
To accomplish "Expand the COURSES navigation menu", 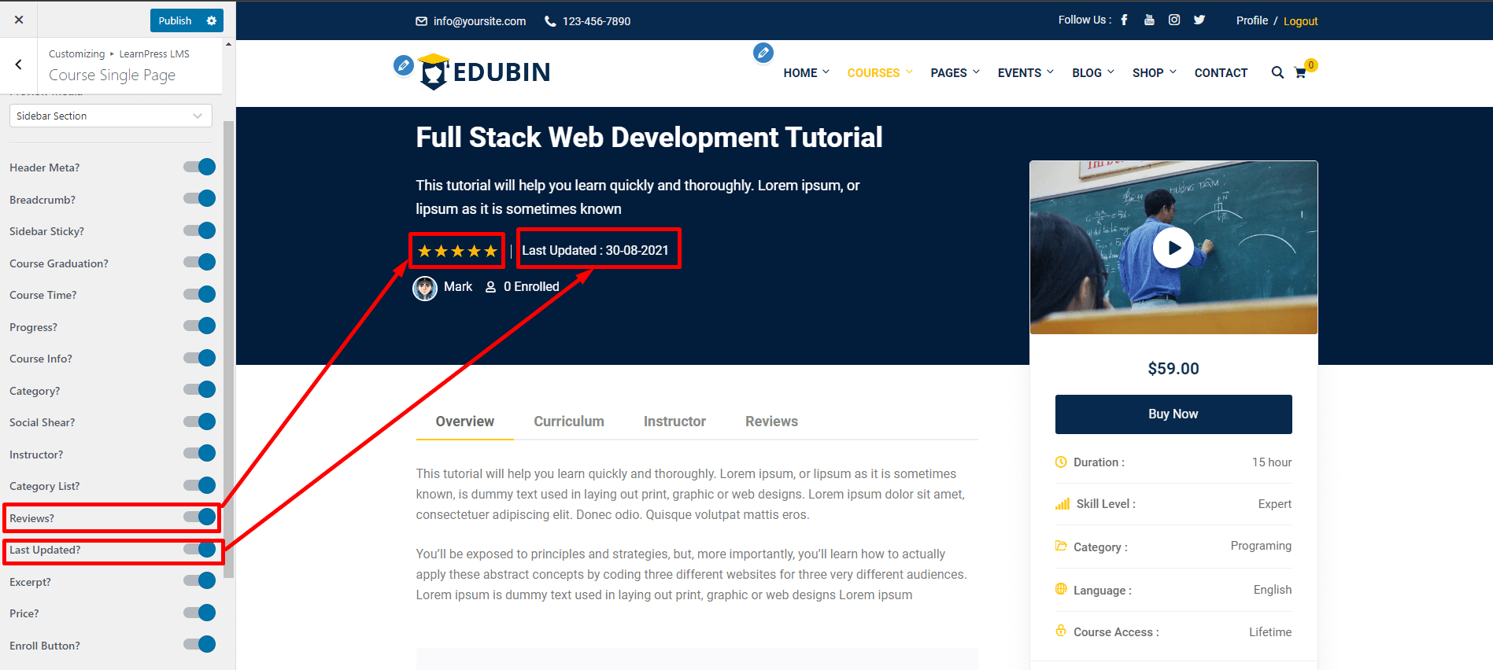I will pyautogui.click(x=879, y=73).
